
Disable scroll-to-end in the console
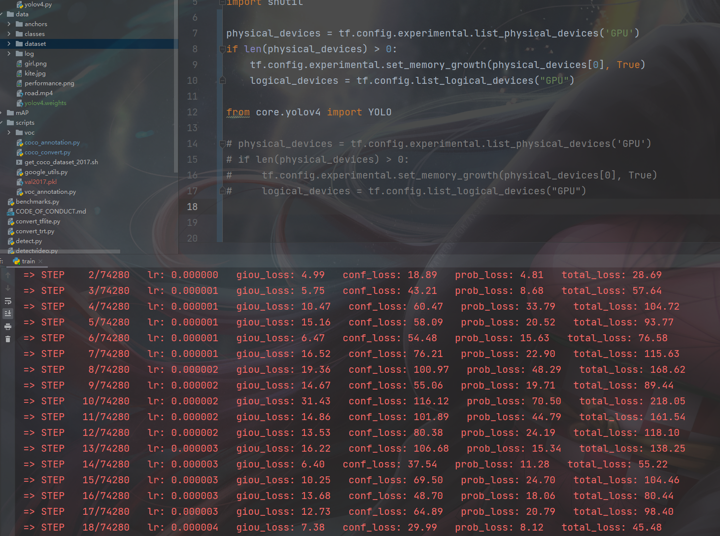click(7, 314)
